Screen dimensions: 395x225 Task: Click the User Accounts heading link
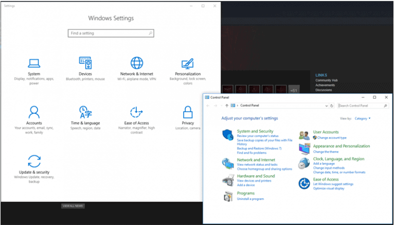(326, 132)
